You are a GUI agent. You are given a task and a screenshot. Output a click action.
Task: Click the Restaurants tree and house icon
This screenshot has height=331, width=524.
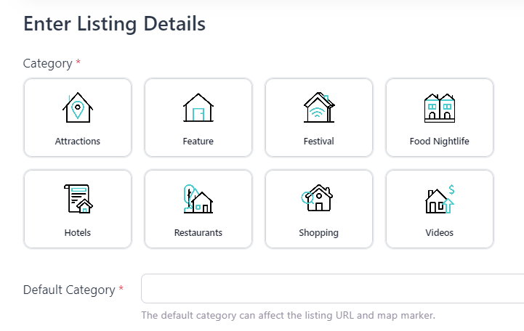[x=198, y=199]
